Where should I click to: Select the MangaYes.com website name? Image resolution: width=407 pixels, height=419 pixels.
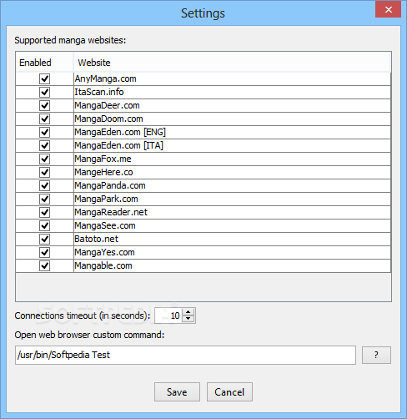point(104,252)
